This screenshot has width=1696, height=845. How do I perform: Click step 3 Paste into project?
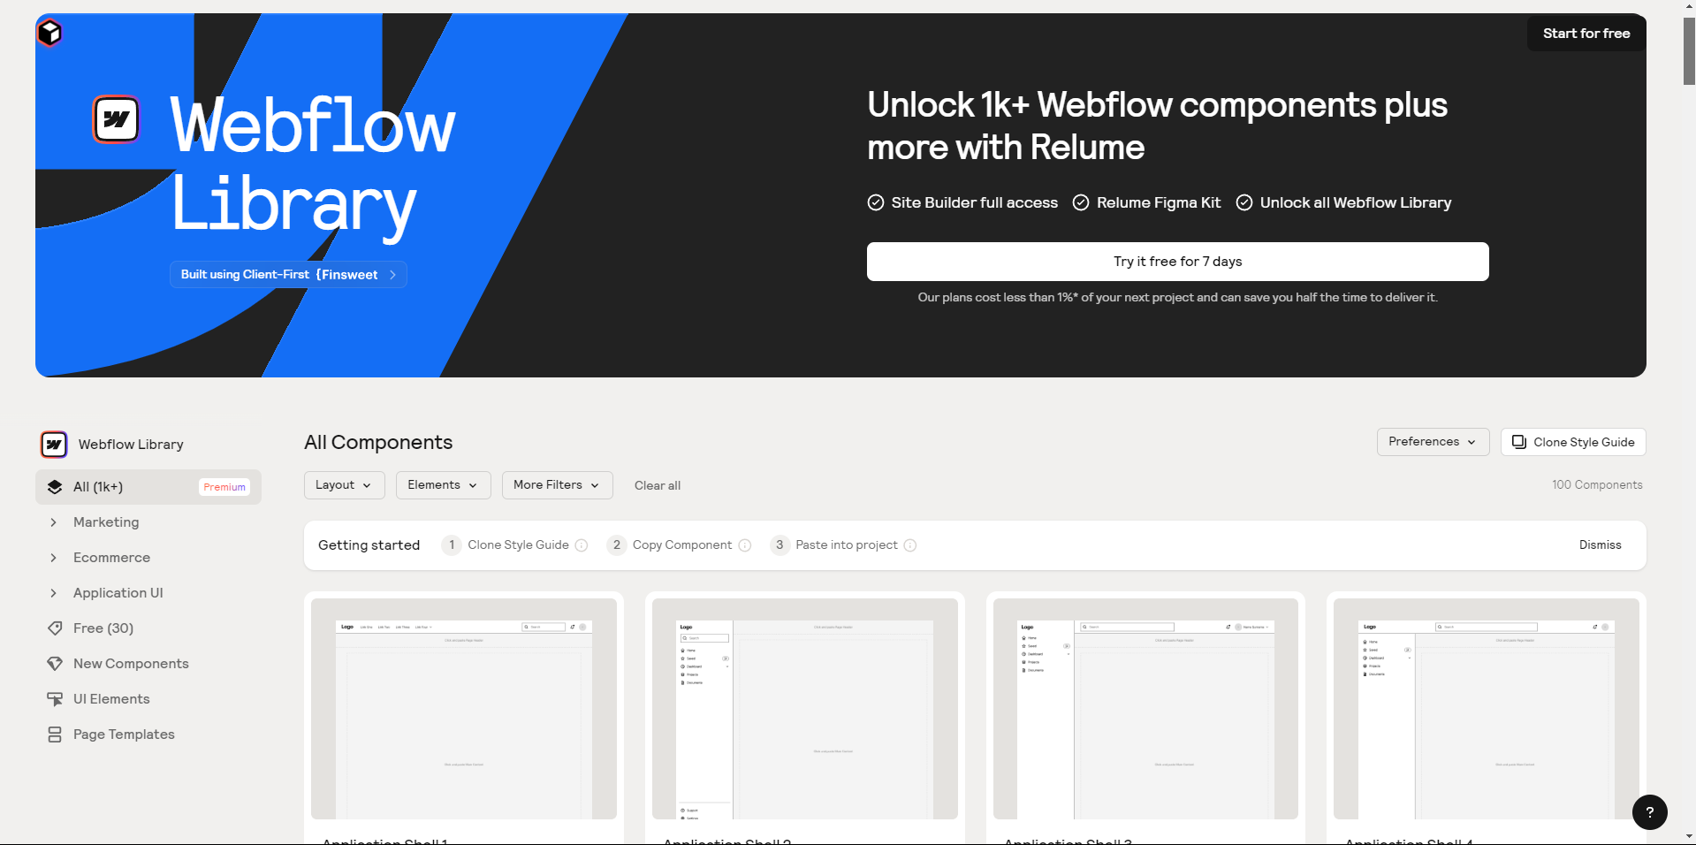tap(843, 545)
